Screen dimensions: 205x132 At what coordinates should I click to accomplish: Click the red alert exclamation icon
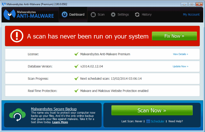click(17, 36)
